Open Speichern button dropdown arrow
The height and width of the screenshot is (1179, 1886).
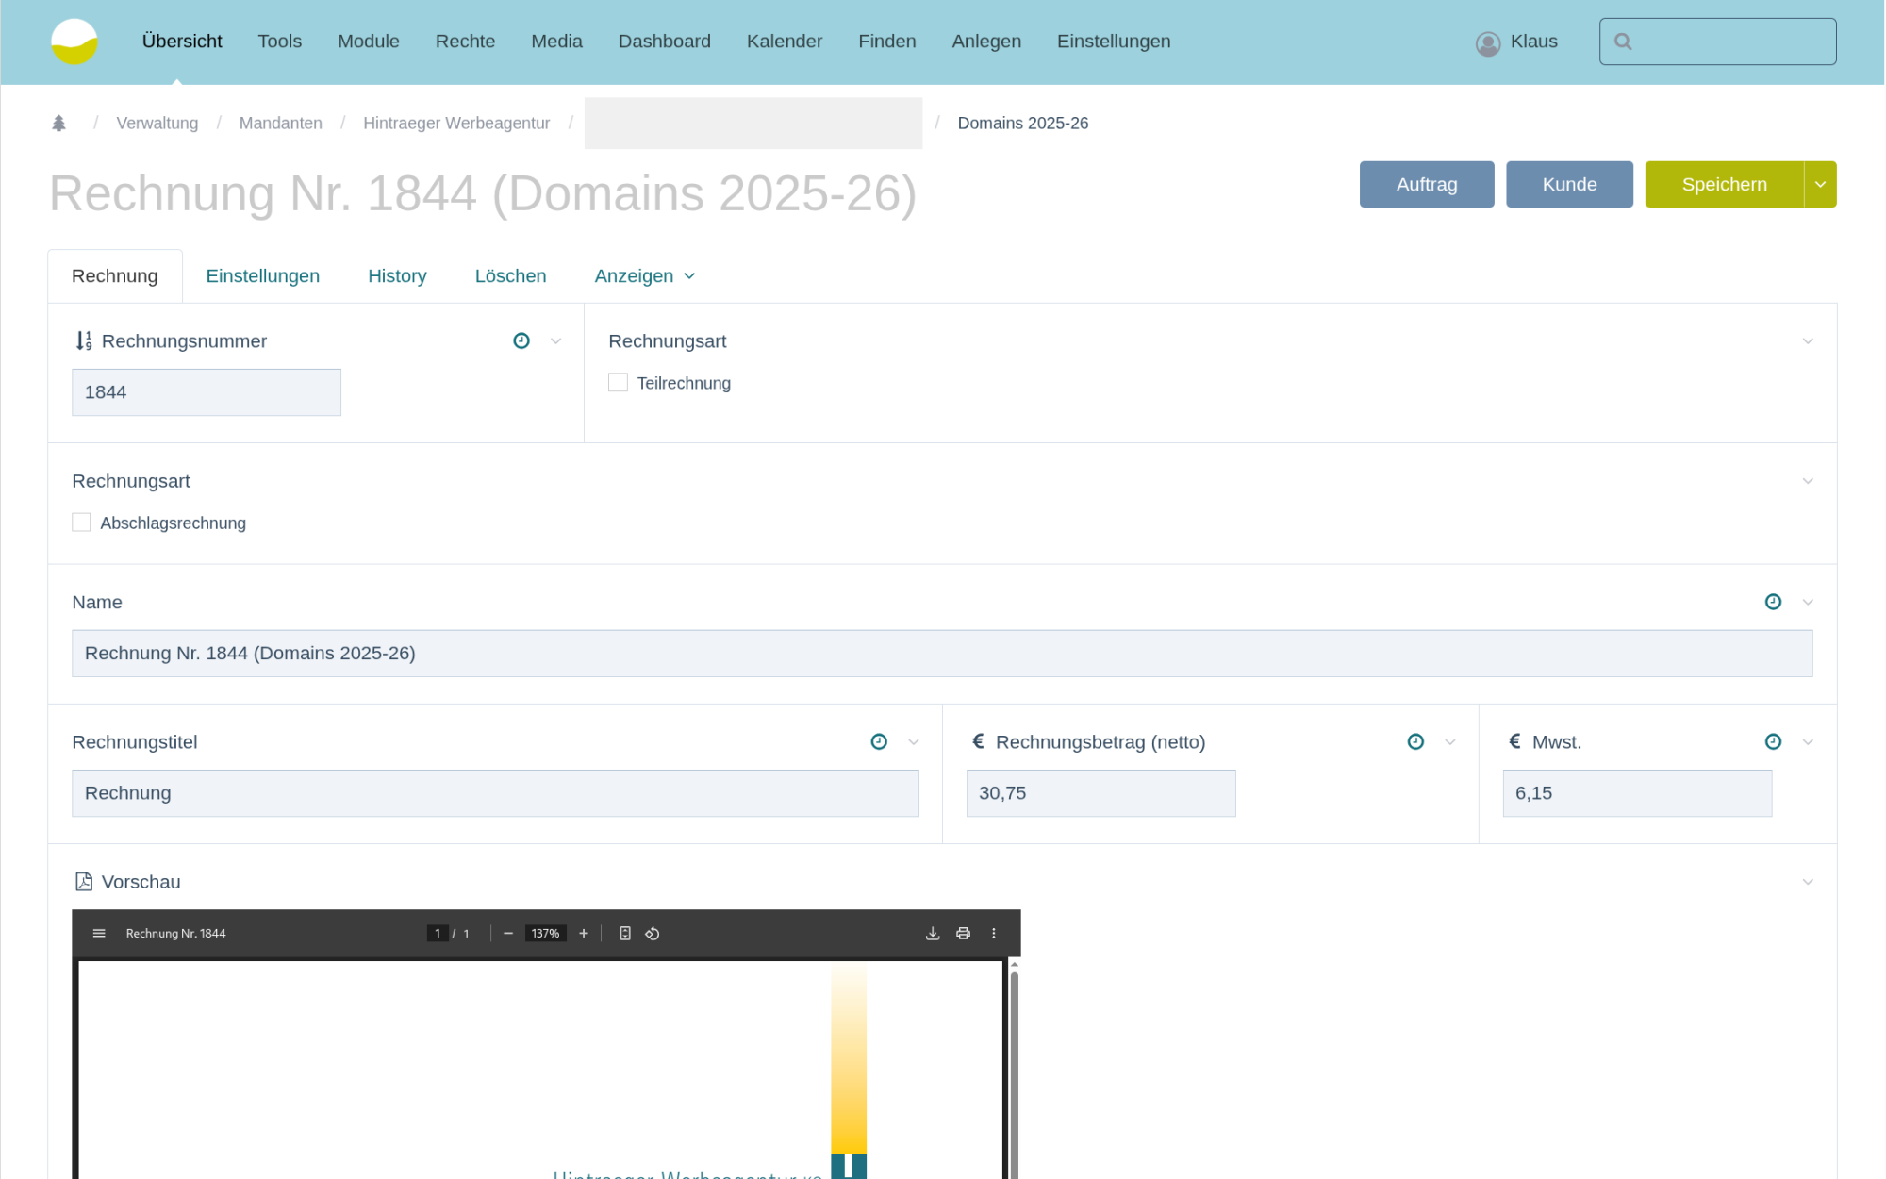[x=1820, y=185]
